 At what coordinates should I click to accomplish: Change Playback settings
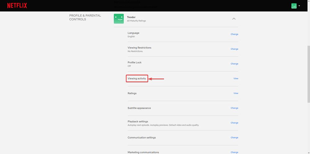(234, 123)
